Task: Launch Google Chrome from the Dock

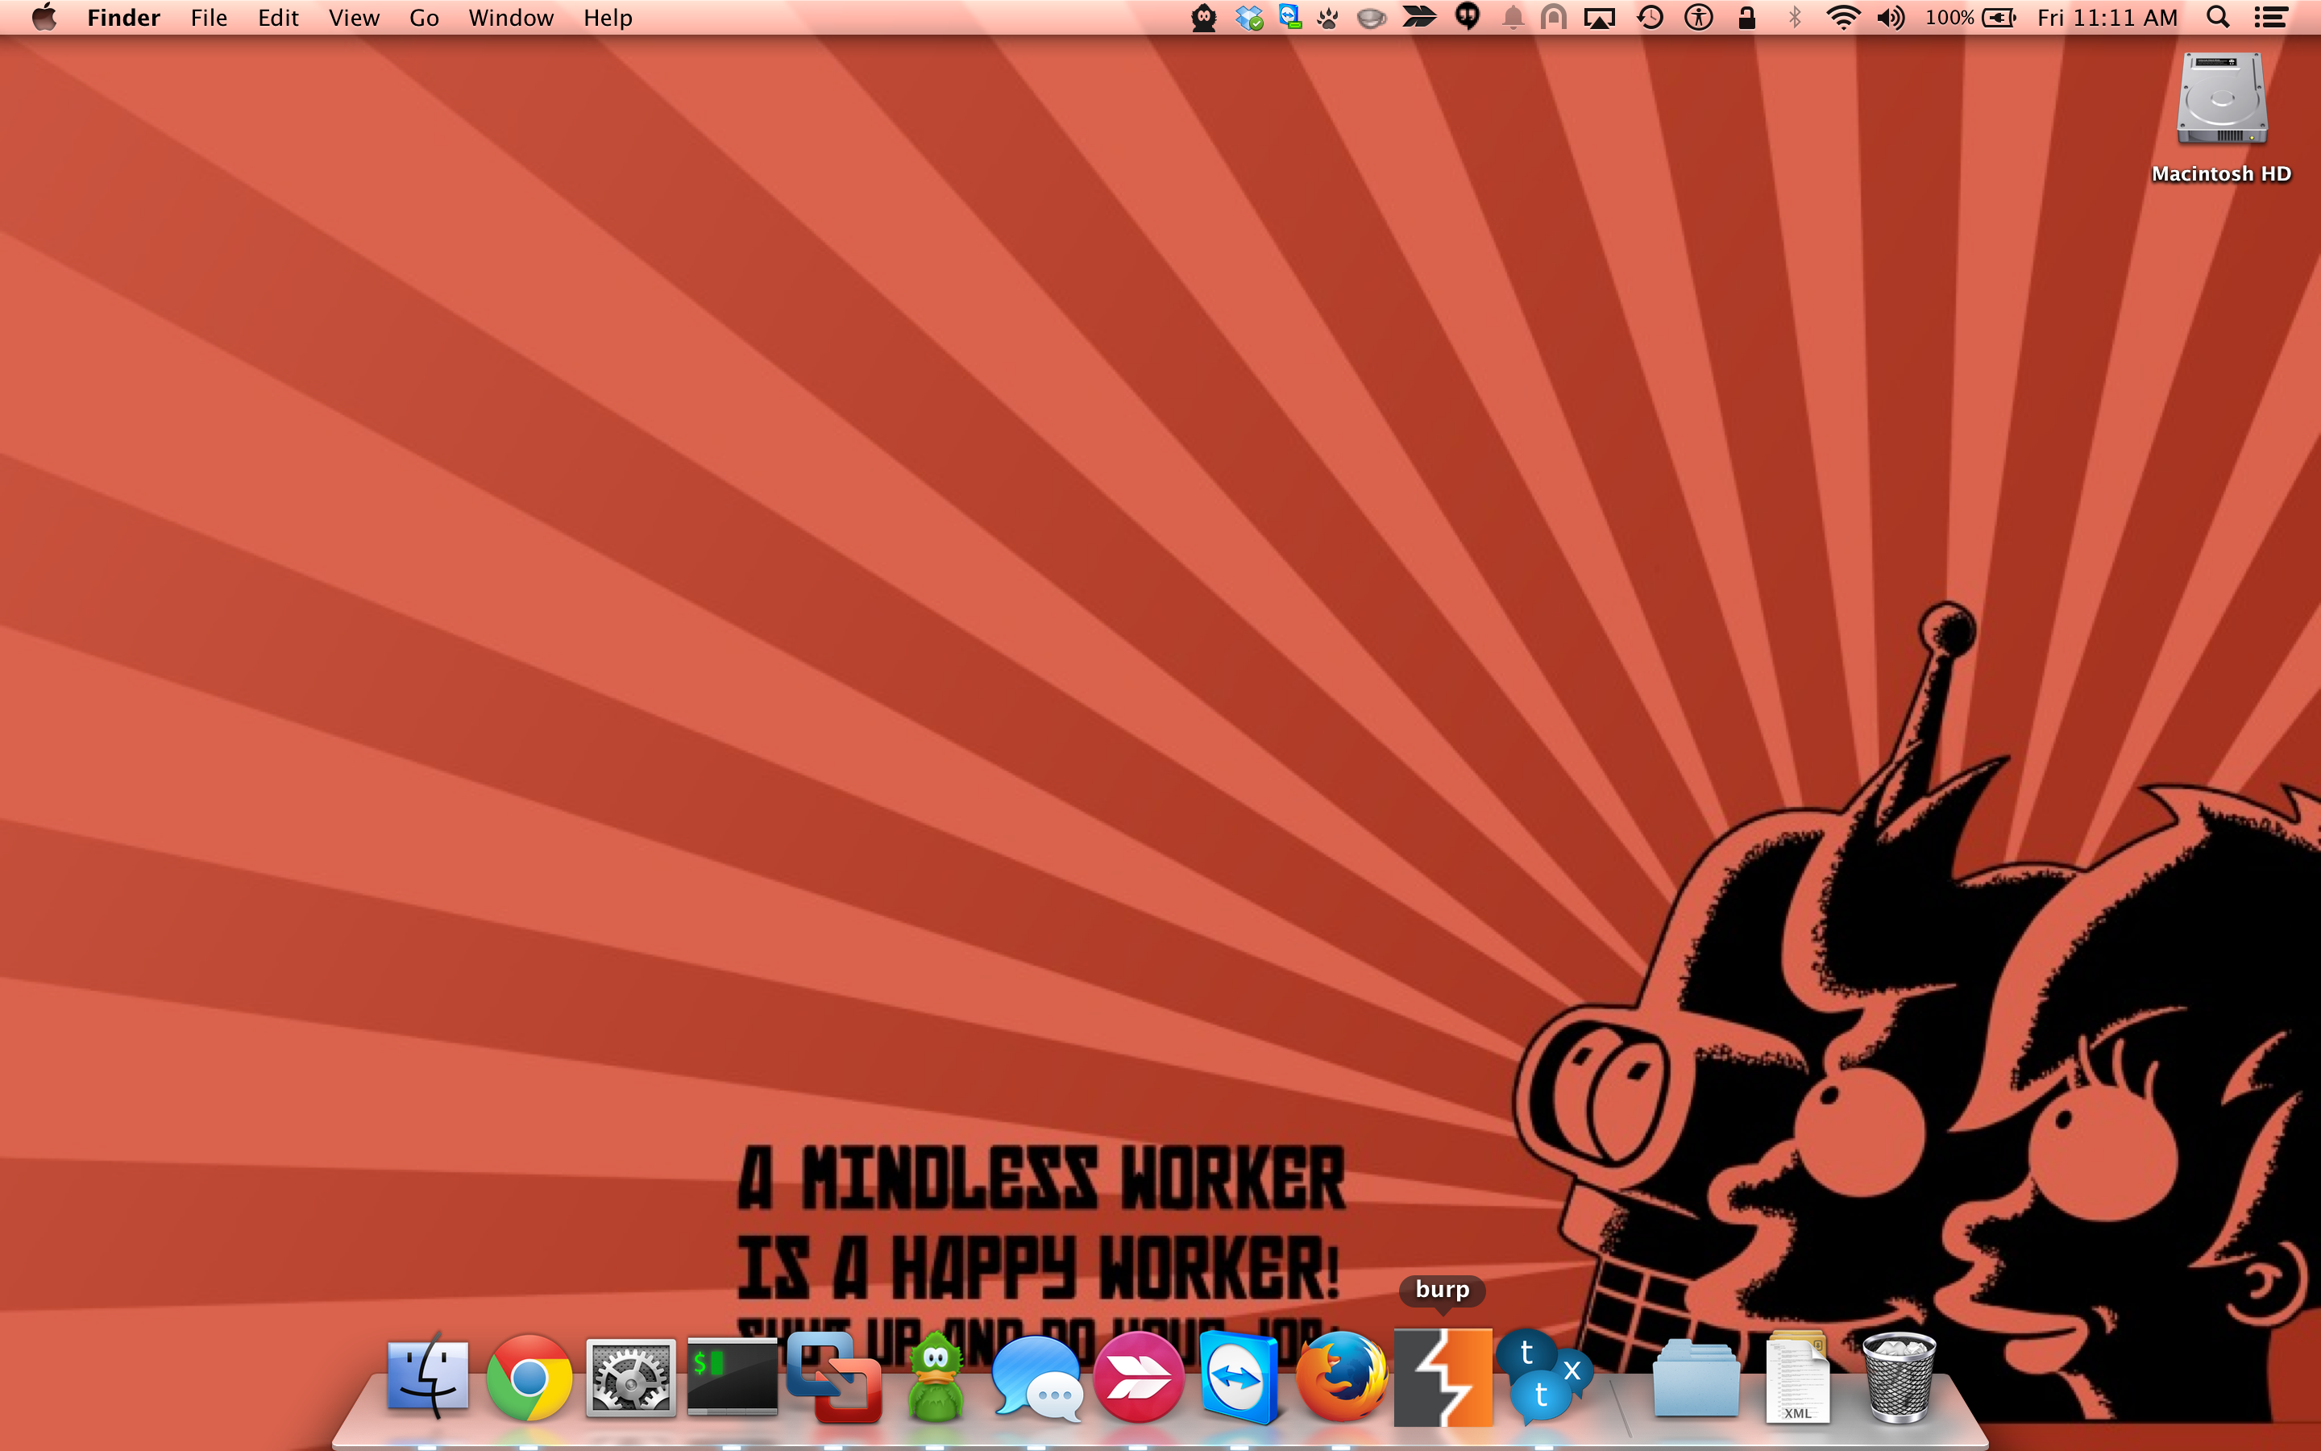Action: click(x=529, y=1378)
